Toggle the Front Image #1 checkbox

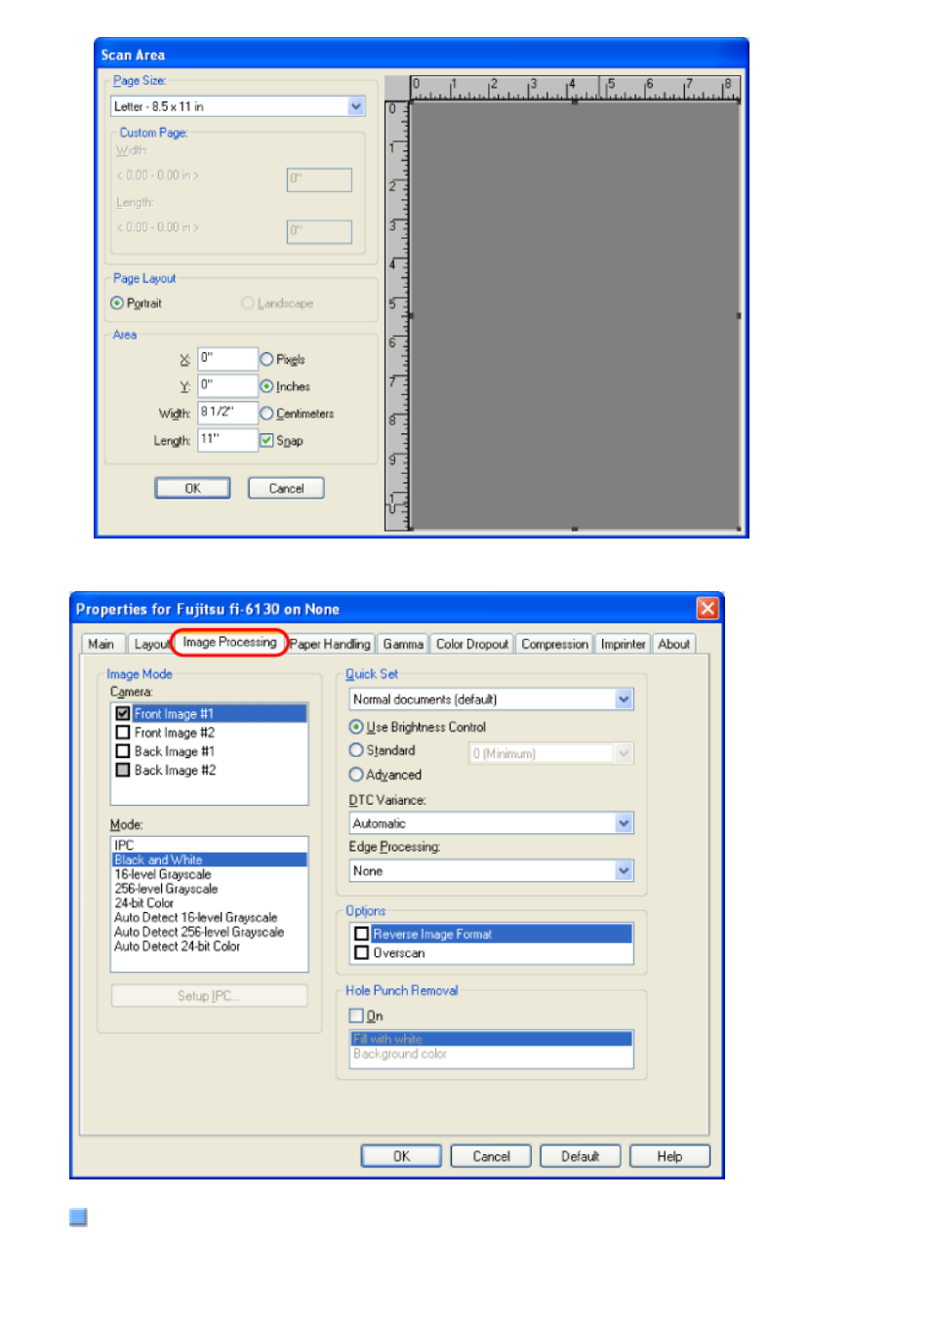pos(123,713)
